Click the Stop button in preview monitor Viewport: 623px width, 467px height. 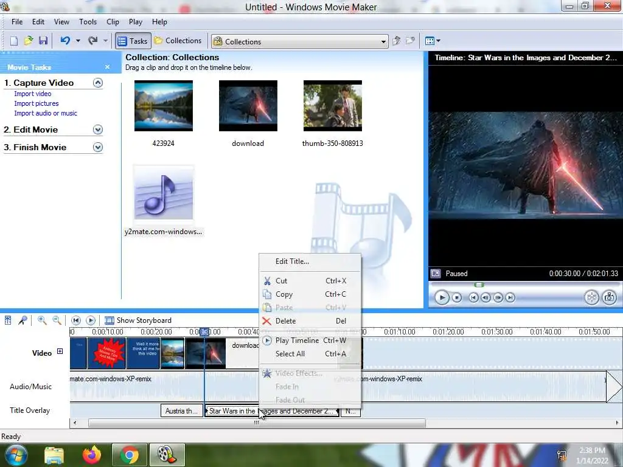pos(457,297)
